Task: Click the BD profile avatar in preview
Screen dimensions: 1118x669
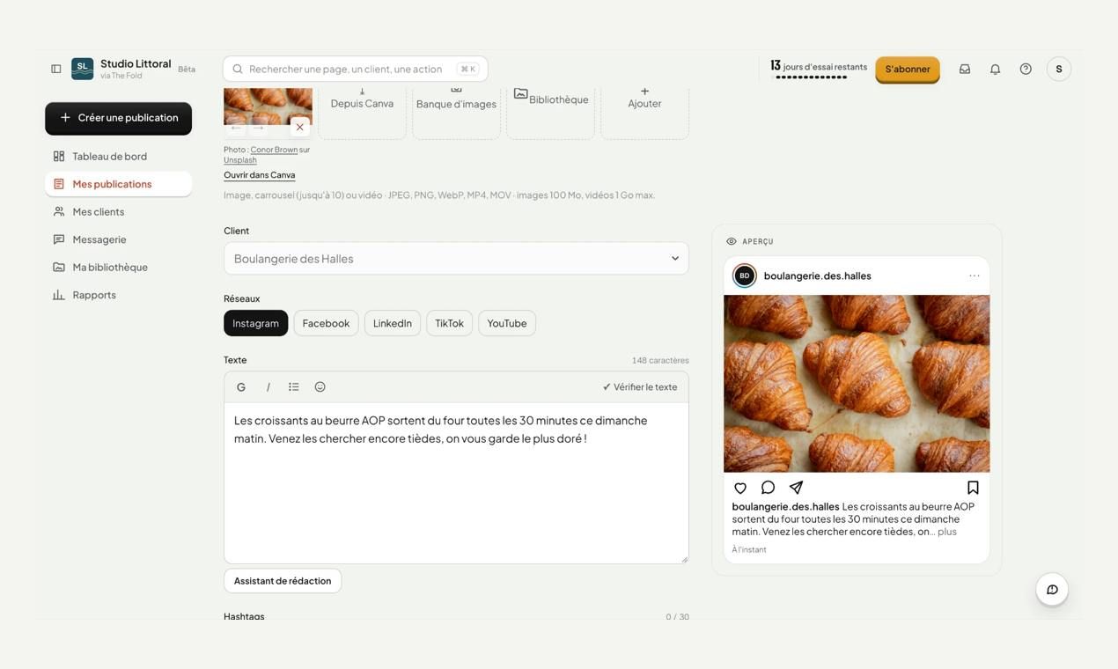Action: click(745, 276)
